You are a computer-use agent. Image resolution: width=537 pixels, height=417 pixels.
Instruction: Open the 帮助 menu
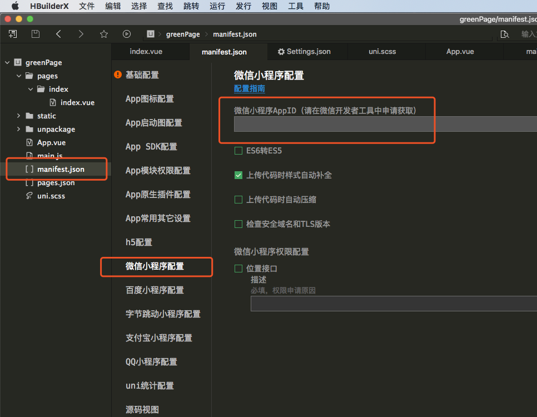pos(322,6)
